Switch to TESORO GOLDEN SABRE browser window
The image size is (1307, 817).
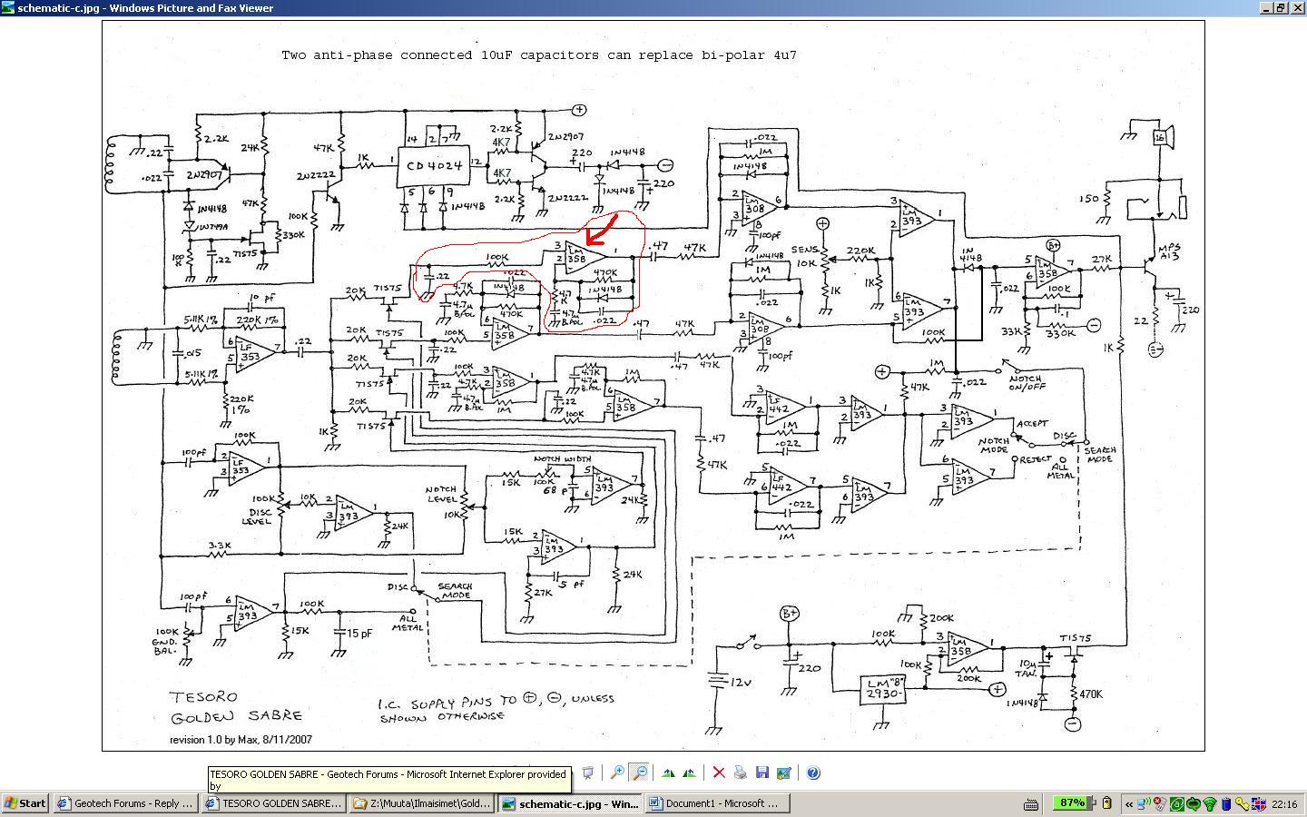pos(273,803)
